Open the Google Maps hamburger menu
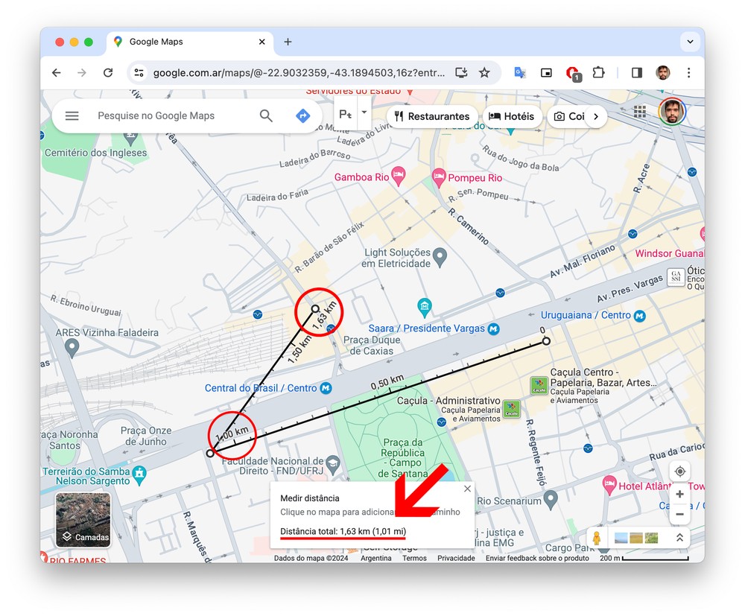 (72, 115)
